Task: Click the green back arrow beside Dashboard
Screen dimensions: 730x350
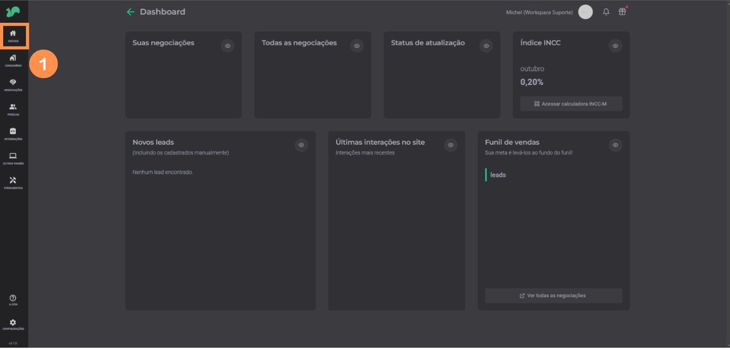Action: [x=130, y=12]
